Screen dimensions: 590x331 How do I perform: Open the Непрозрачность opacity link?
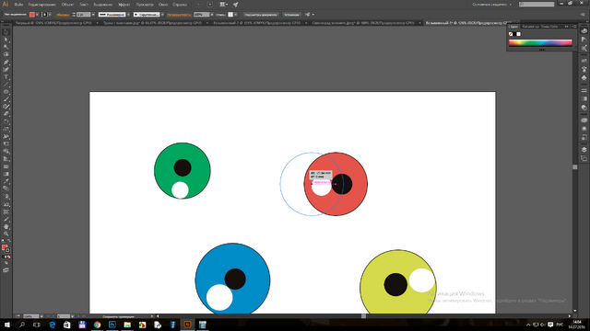tap(179, 15)
